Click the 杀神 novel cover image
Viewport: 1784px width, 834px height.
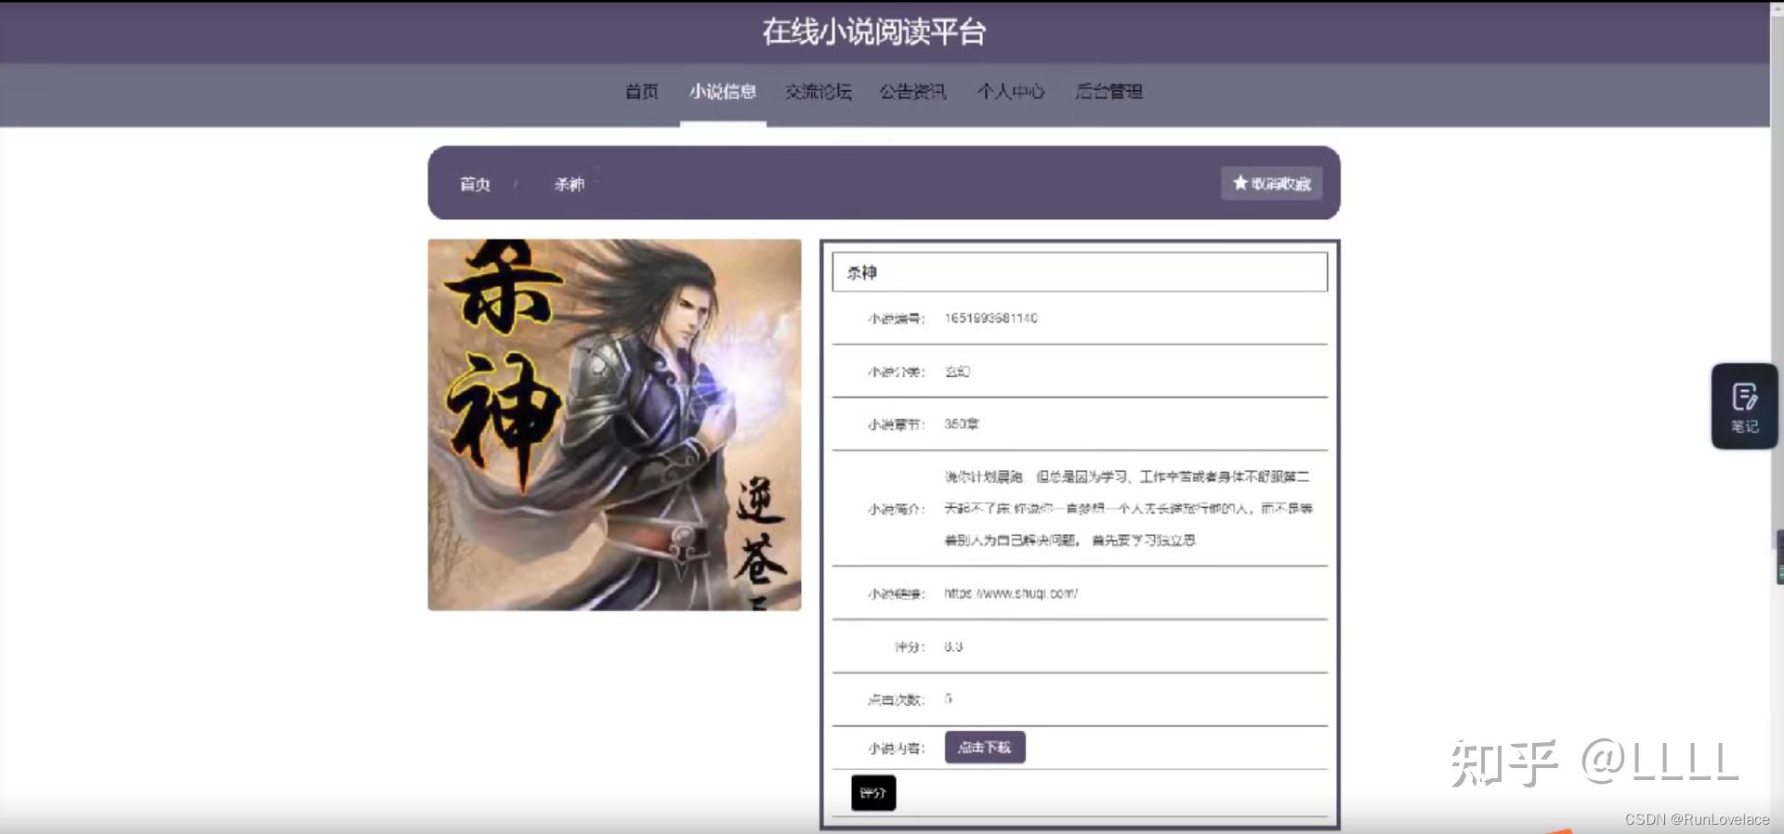click(614, 424)
